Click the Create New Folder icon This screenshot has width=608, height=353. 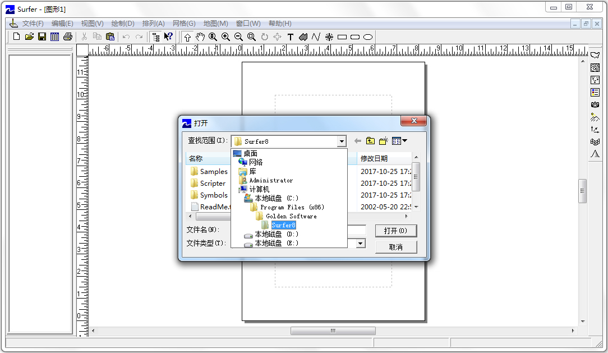click(384, 141)
